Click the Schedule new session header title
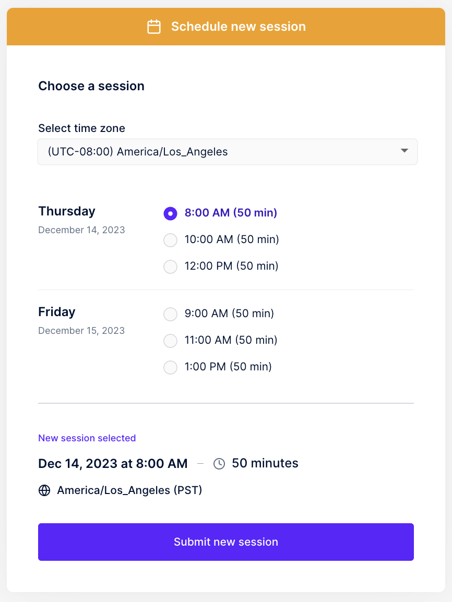This screenshot has width=452, height=602. (x=238, y=27)
